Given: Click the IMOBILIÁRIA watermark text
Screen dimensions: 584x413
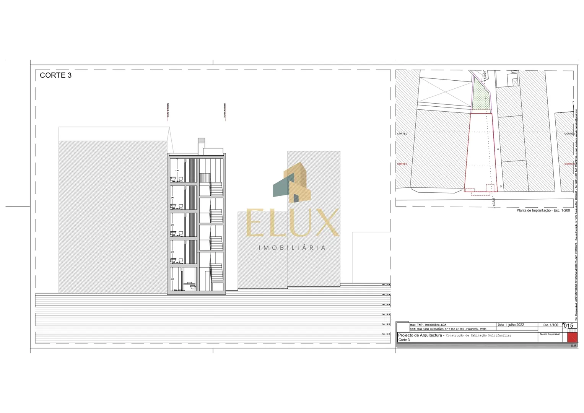Looking at the screenshot, I should [x=293, y=248].
